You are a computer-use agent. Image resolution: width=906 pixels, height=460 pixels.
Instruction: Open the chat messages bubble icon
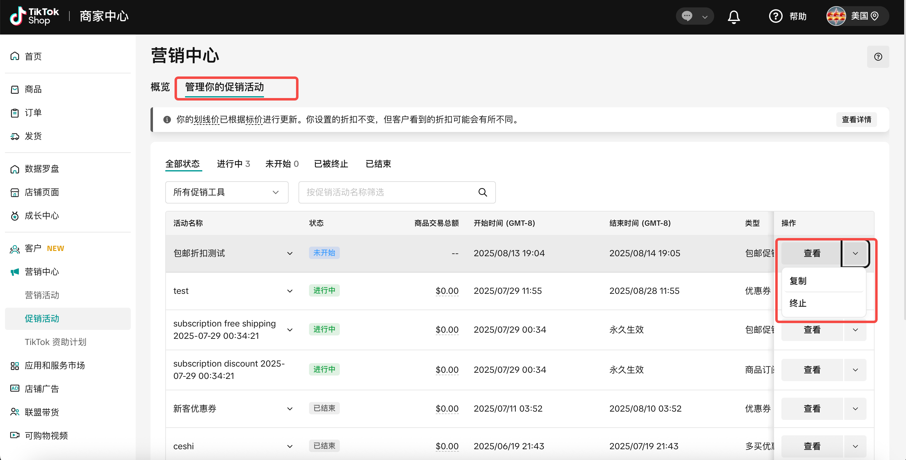pyautogui.click(x=687, y=16)
